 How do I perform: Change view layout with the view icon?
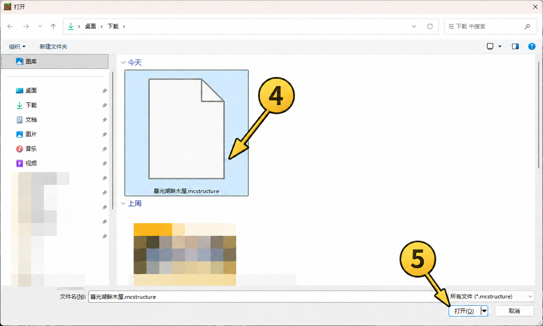click(490, 46)
